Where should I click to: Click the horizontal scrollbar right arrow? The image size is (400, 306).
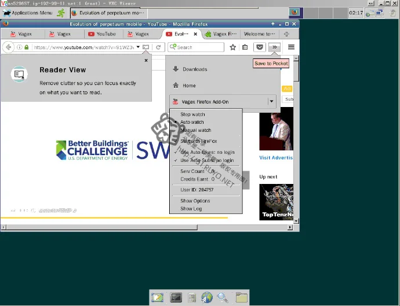[x=290, y=227]
